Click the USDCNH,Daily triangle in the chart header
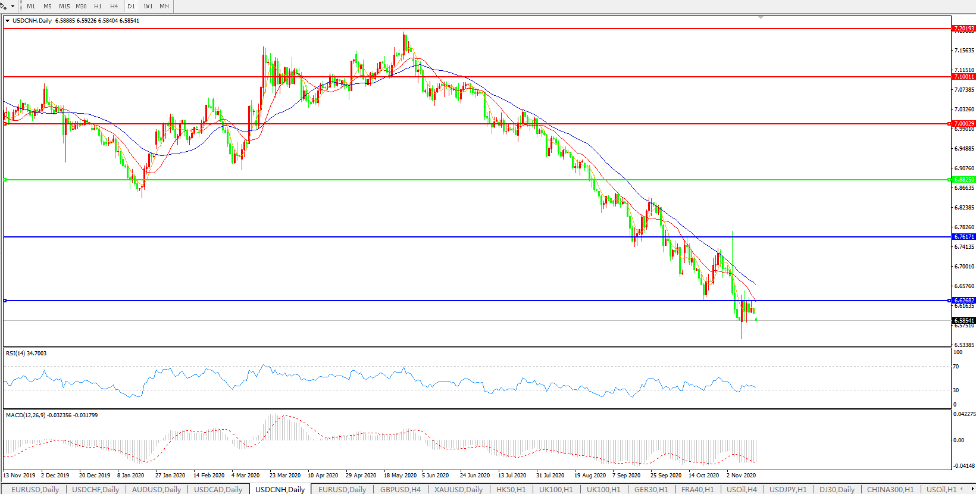This screenshot has width=976, height=494. point(7,21)
